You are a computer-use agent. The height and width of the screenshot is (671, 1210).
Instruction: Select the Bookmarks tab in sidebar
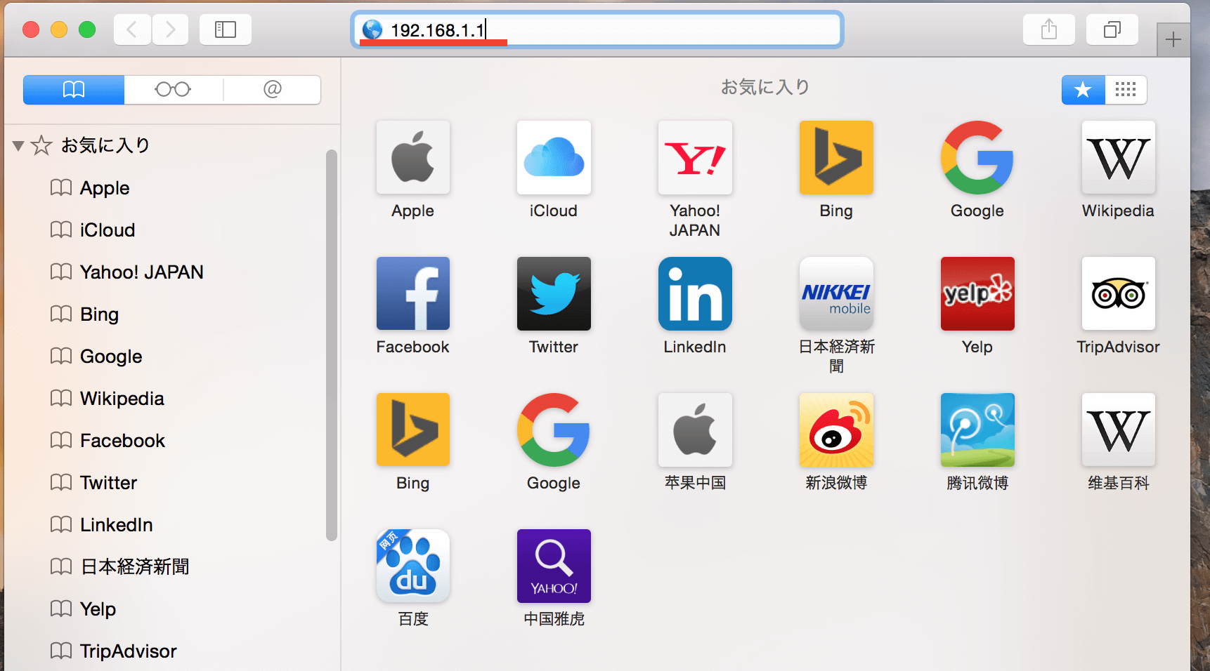click(x=73, y=90)
